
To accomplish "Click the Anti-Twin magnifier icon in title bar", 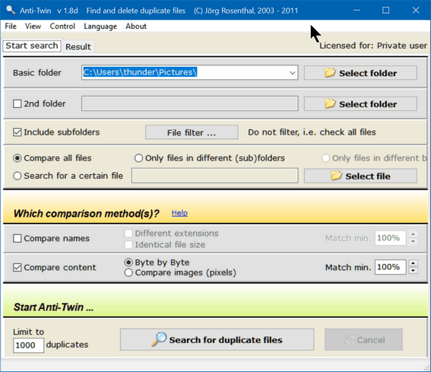I will (11, 10).
